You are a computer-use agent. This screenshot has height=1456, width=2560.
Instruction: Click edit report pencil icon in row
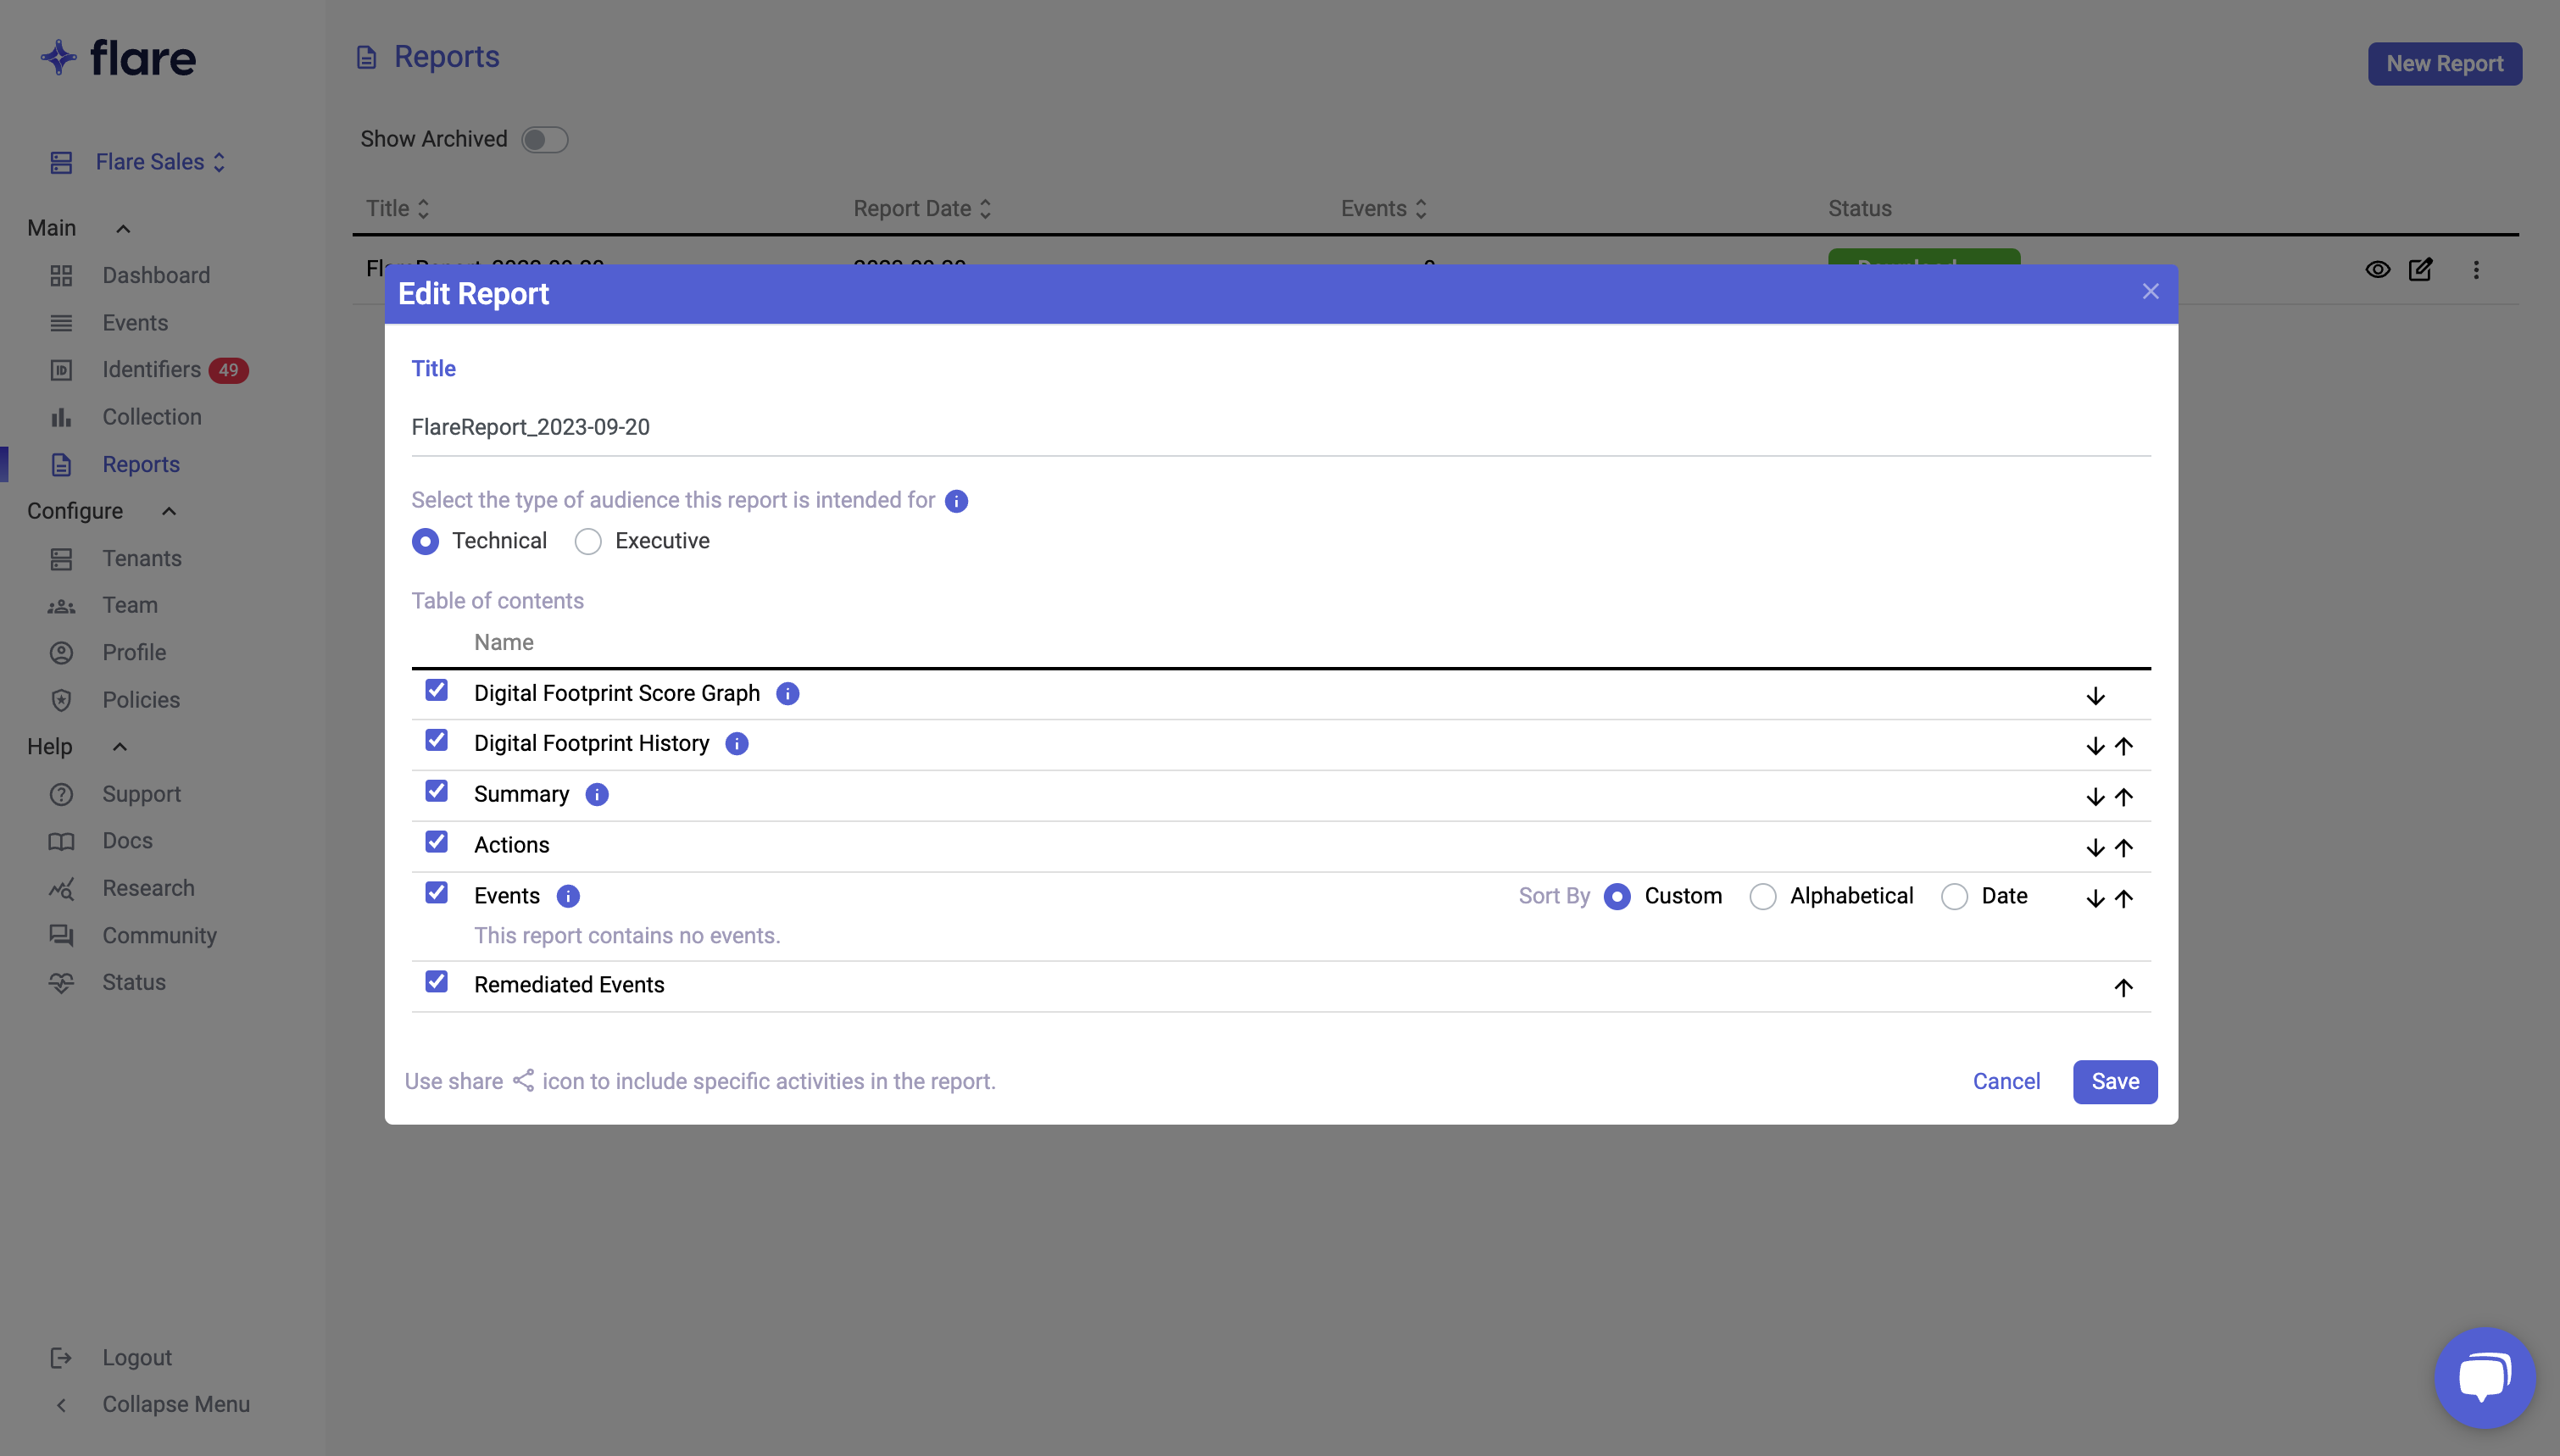pyautogui.click(x=2420, y=269)
